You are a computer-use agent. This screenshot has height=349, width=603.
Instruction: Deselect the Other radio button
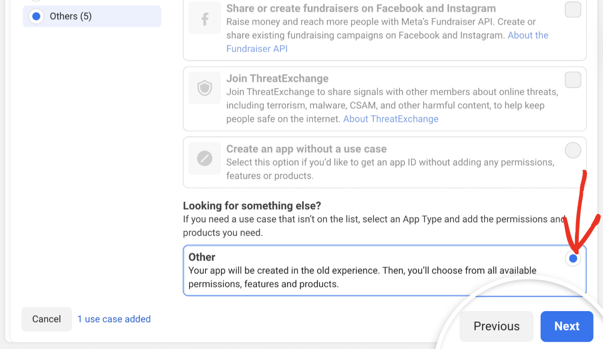click(x=572, y=259)
